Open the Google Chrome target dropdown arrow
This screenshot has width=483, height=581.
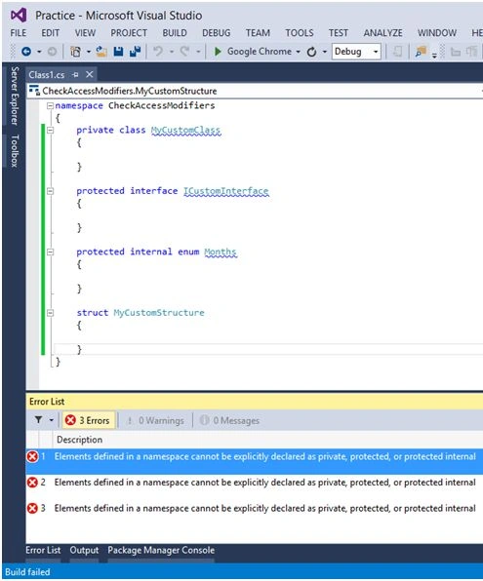(298, 52)
